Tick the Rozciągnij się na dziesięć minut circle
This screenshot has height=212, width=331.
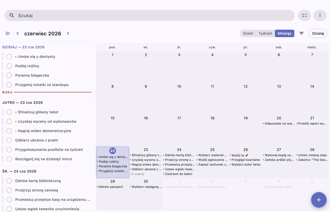point(9,159)
